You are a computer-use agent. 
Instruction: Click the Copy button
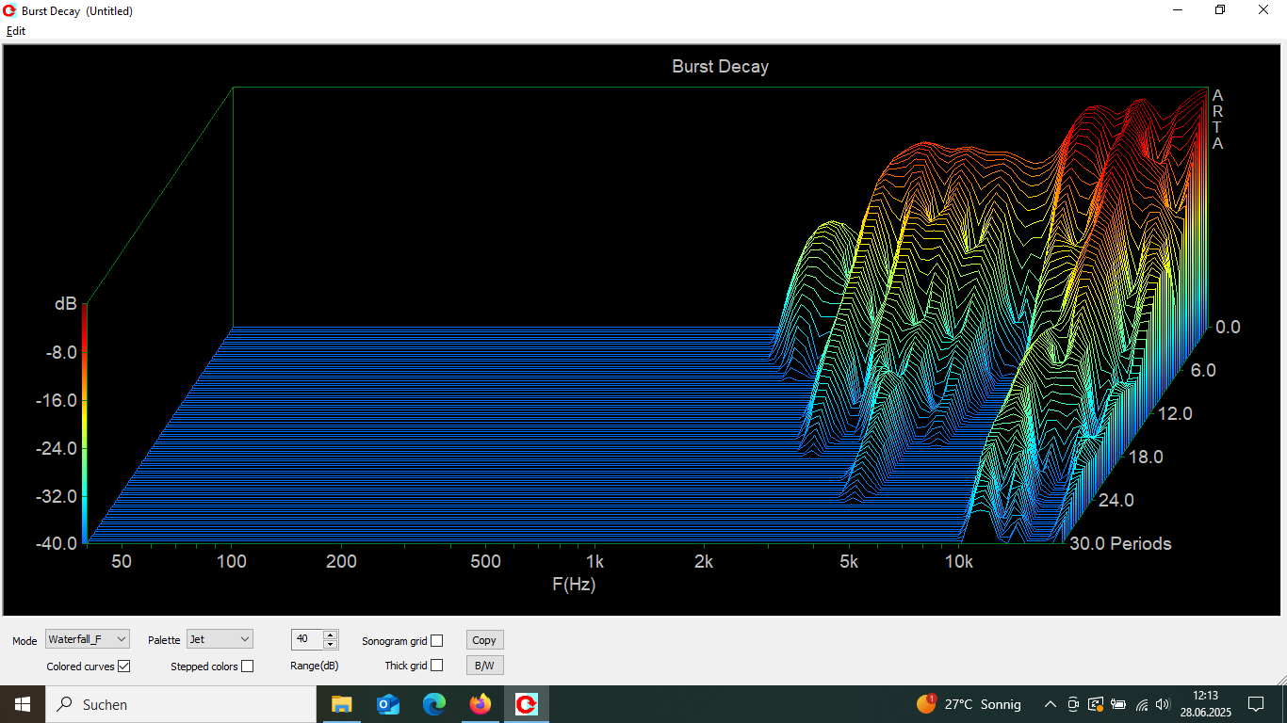click(484, 640)
